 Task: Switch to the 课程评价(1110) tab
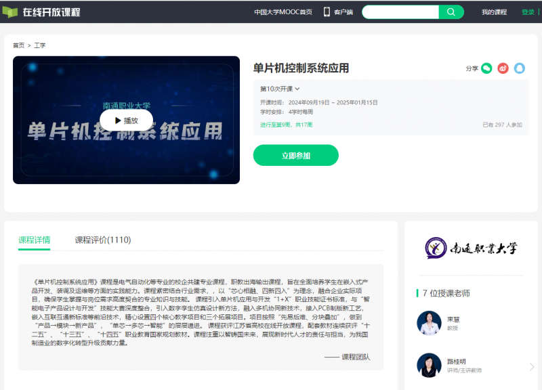click(103, 240)
